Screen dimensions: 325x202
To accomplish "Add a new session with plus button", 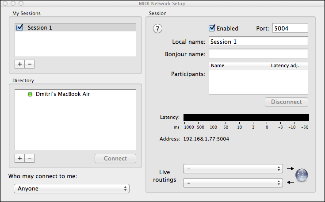I will click(19, 64).
